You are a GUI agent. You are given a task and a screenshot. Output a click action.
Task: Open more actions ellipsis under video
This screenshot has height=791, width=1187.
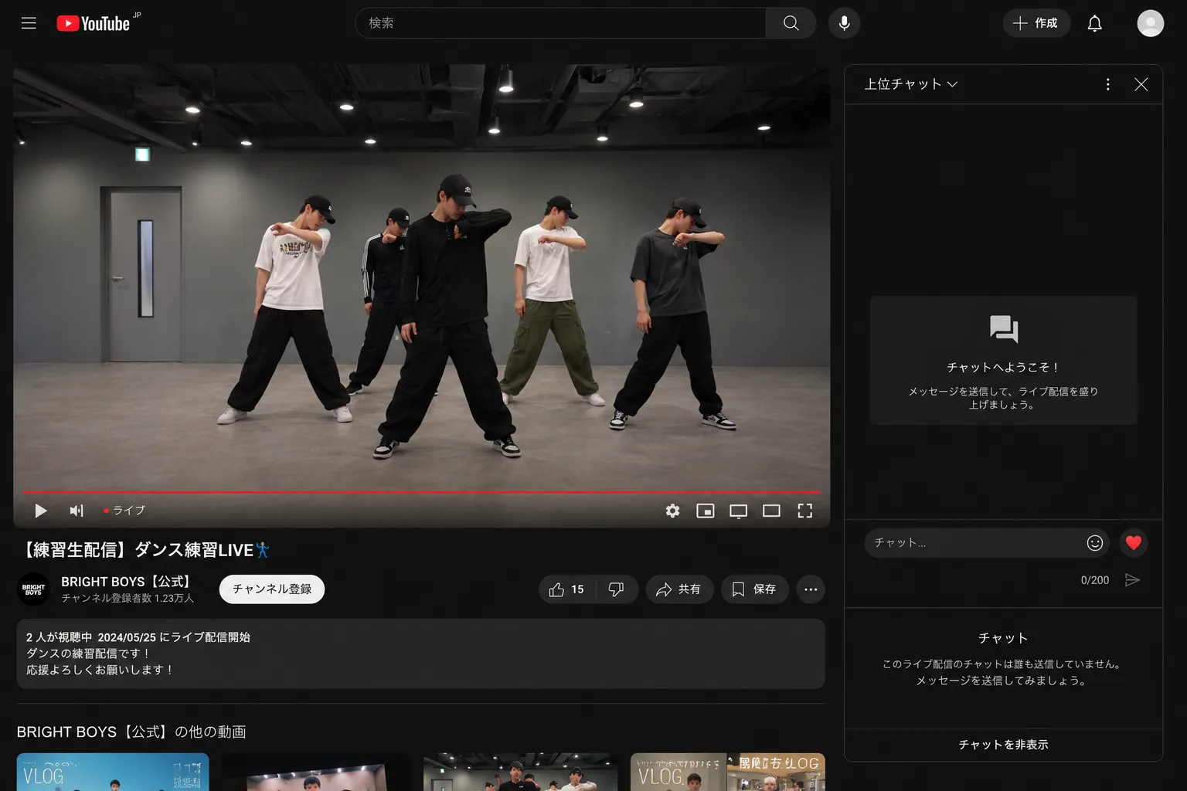811,589
